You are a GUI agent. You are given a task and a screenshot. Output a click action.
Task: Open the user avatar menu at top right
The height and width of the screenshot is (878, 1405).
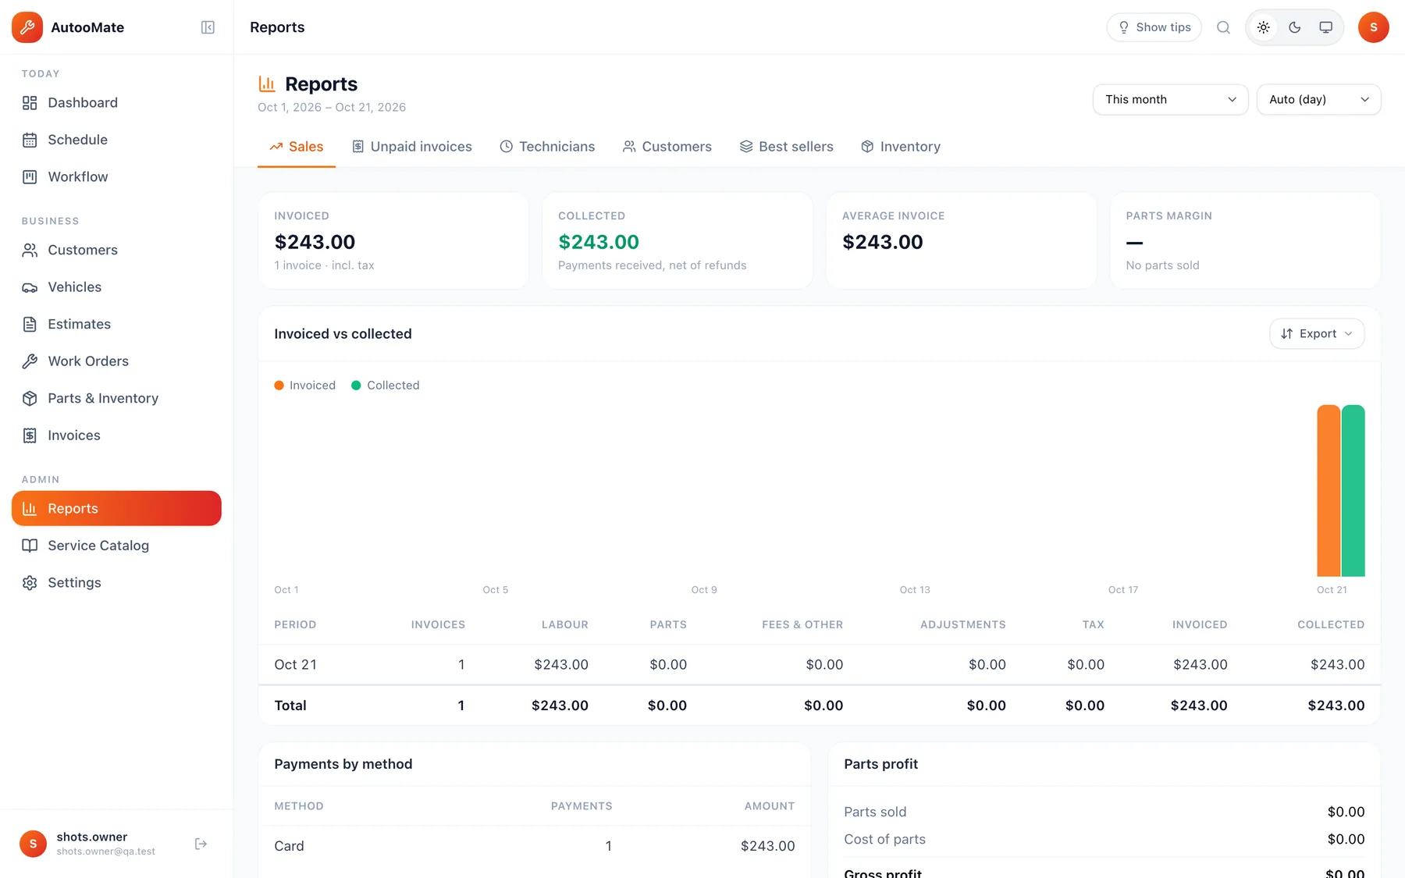click(1374, 27)
